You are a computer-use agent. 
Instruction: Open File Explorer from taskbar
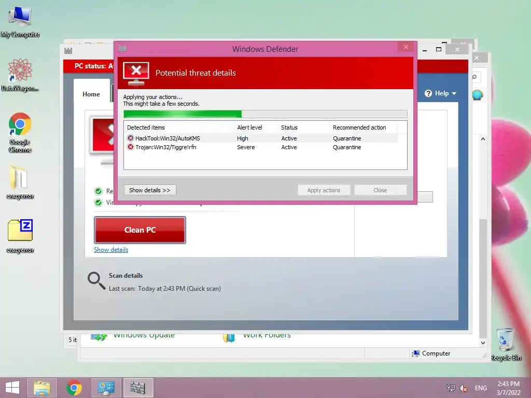41,388
